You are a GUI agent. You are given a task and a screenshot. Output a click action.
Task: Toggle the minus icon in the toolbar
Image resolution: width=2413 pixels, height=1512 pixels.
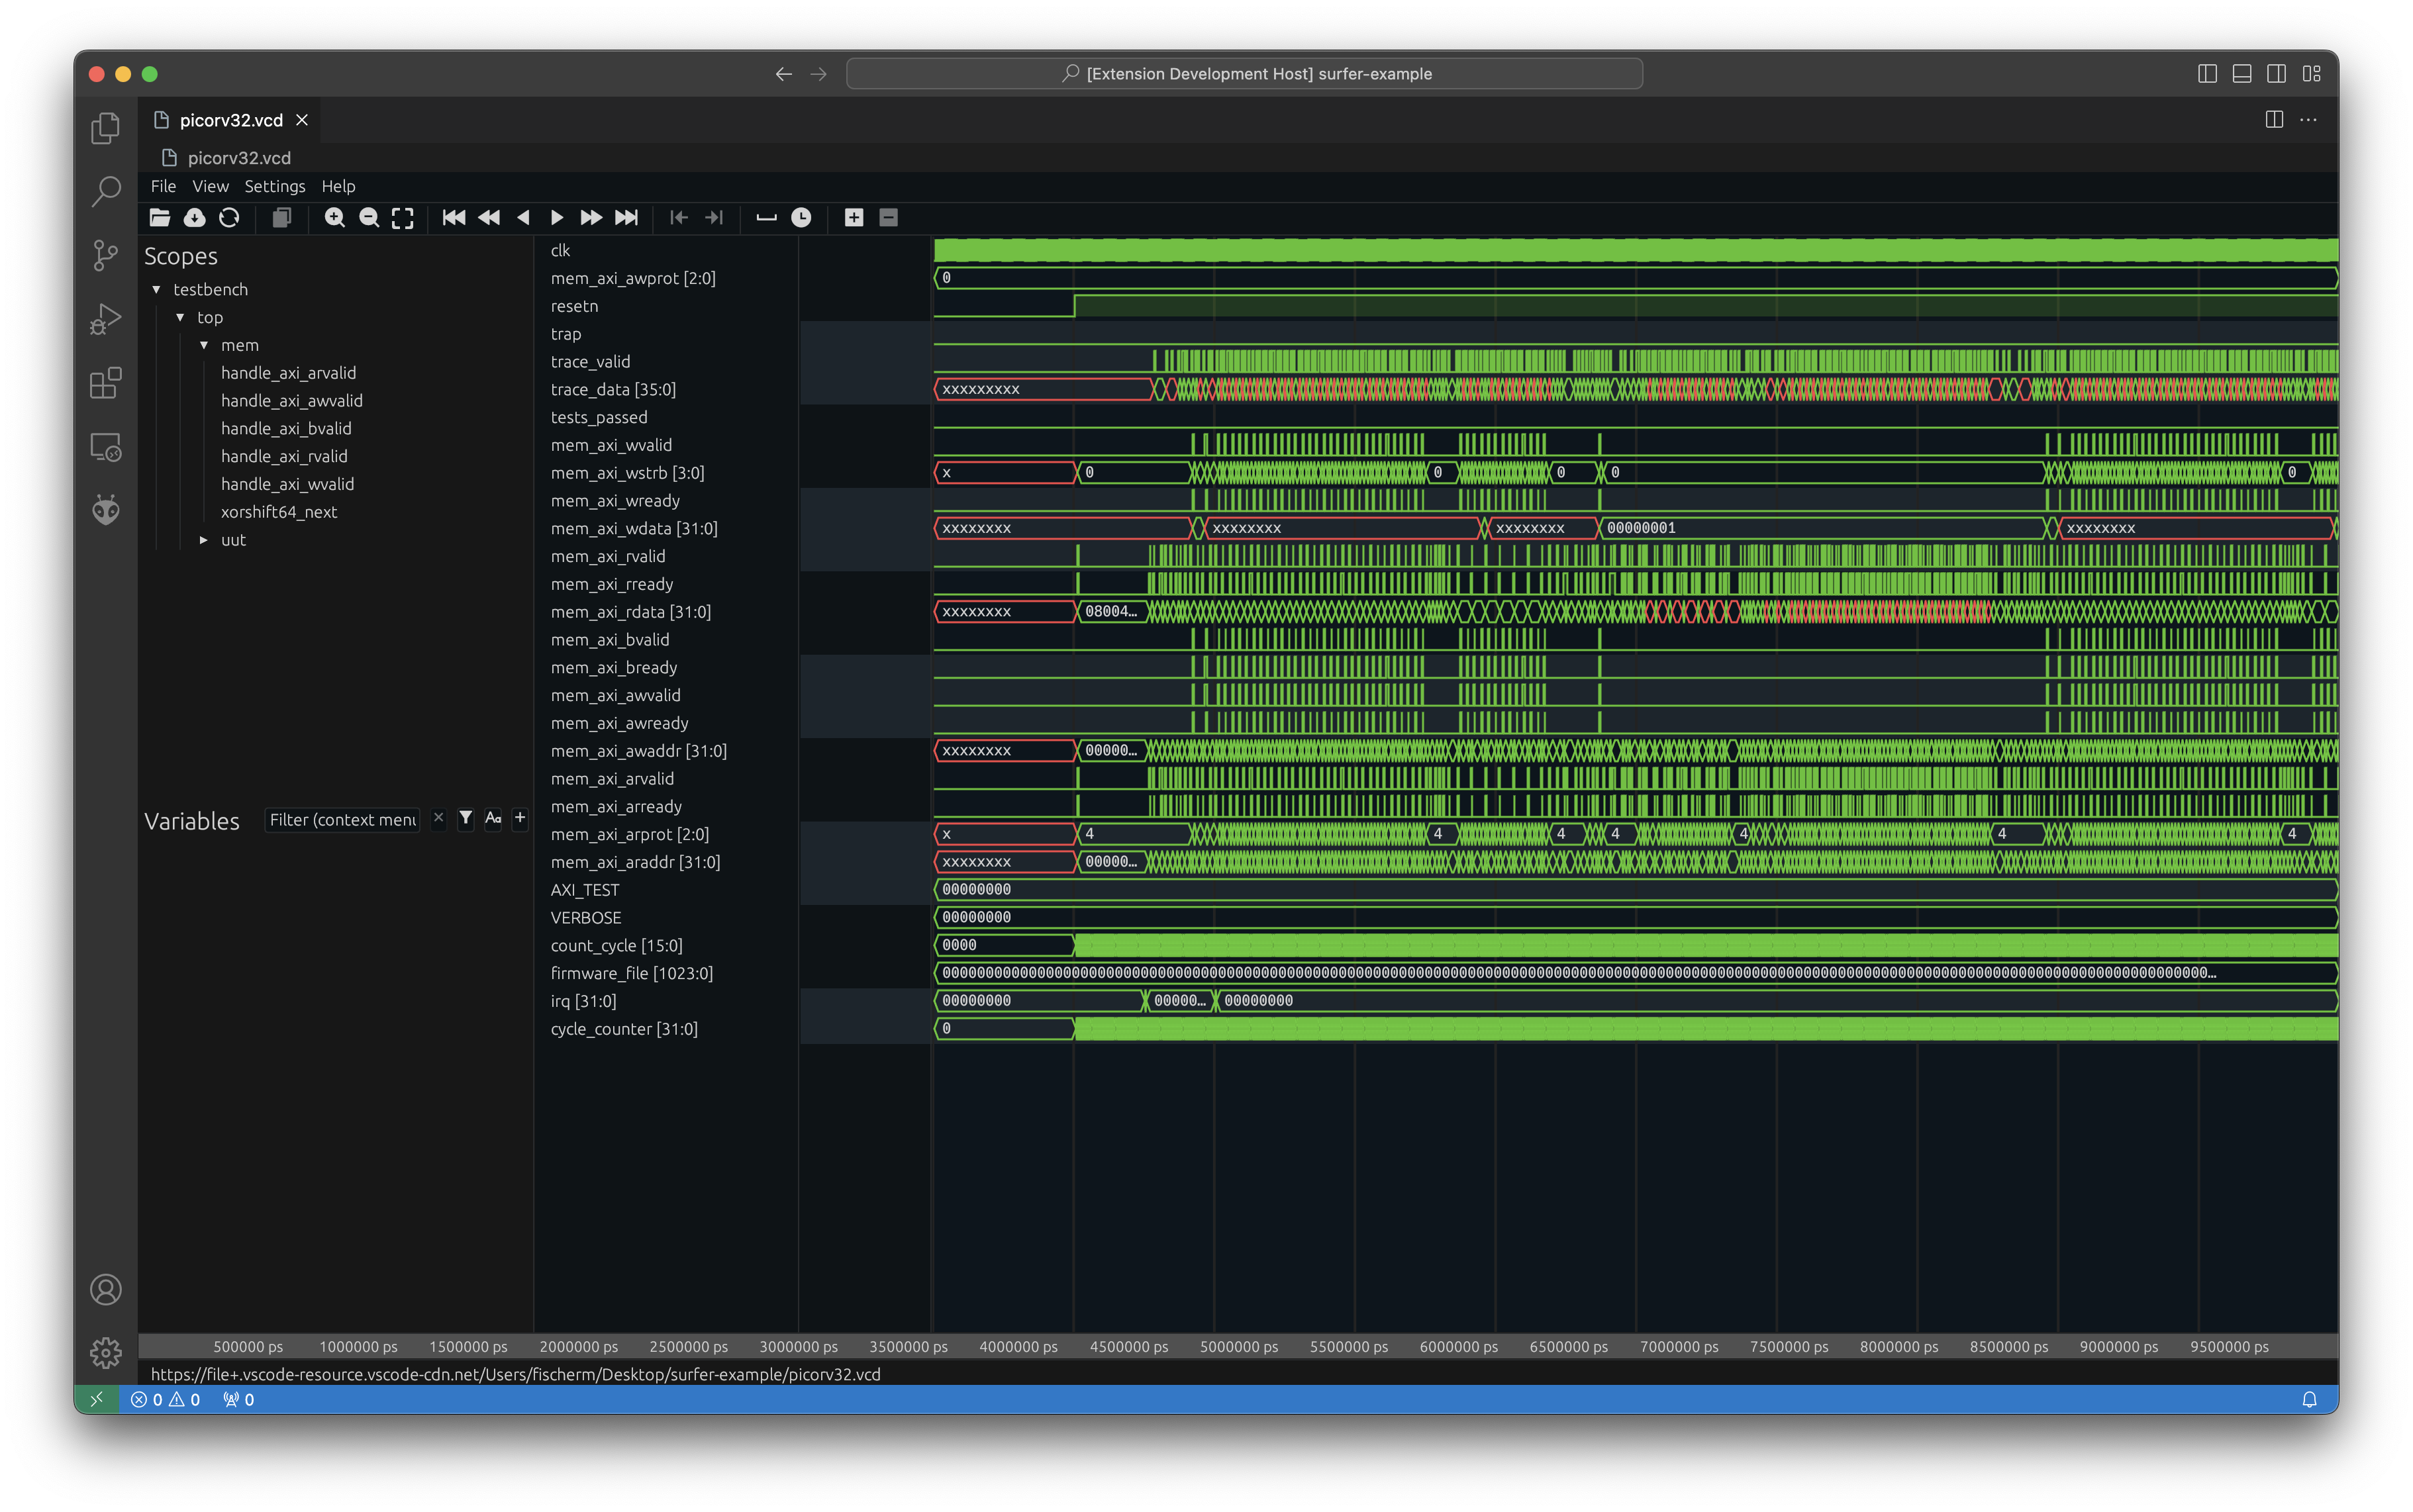(x=888, y=217)
